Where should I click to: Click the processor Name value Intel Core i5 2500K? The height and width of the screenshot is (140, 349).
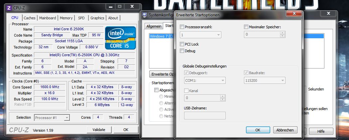pyautogui.click(x=69, y=29)
